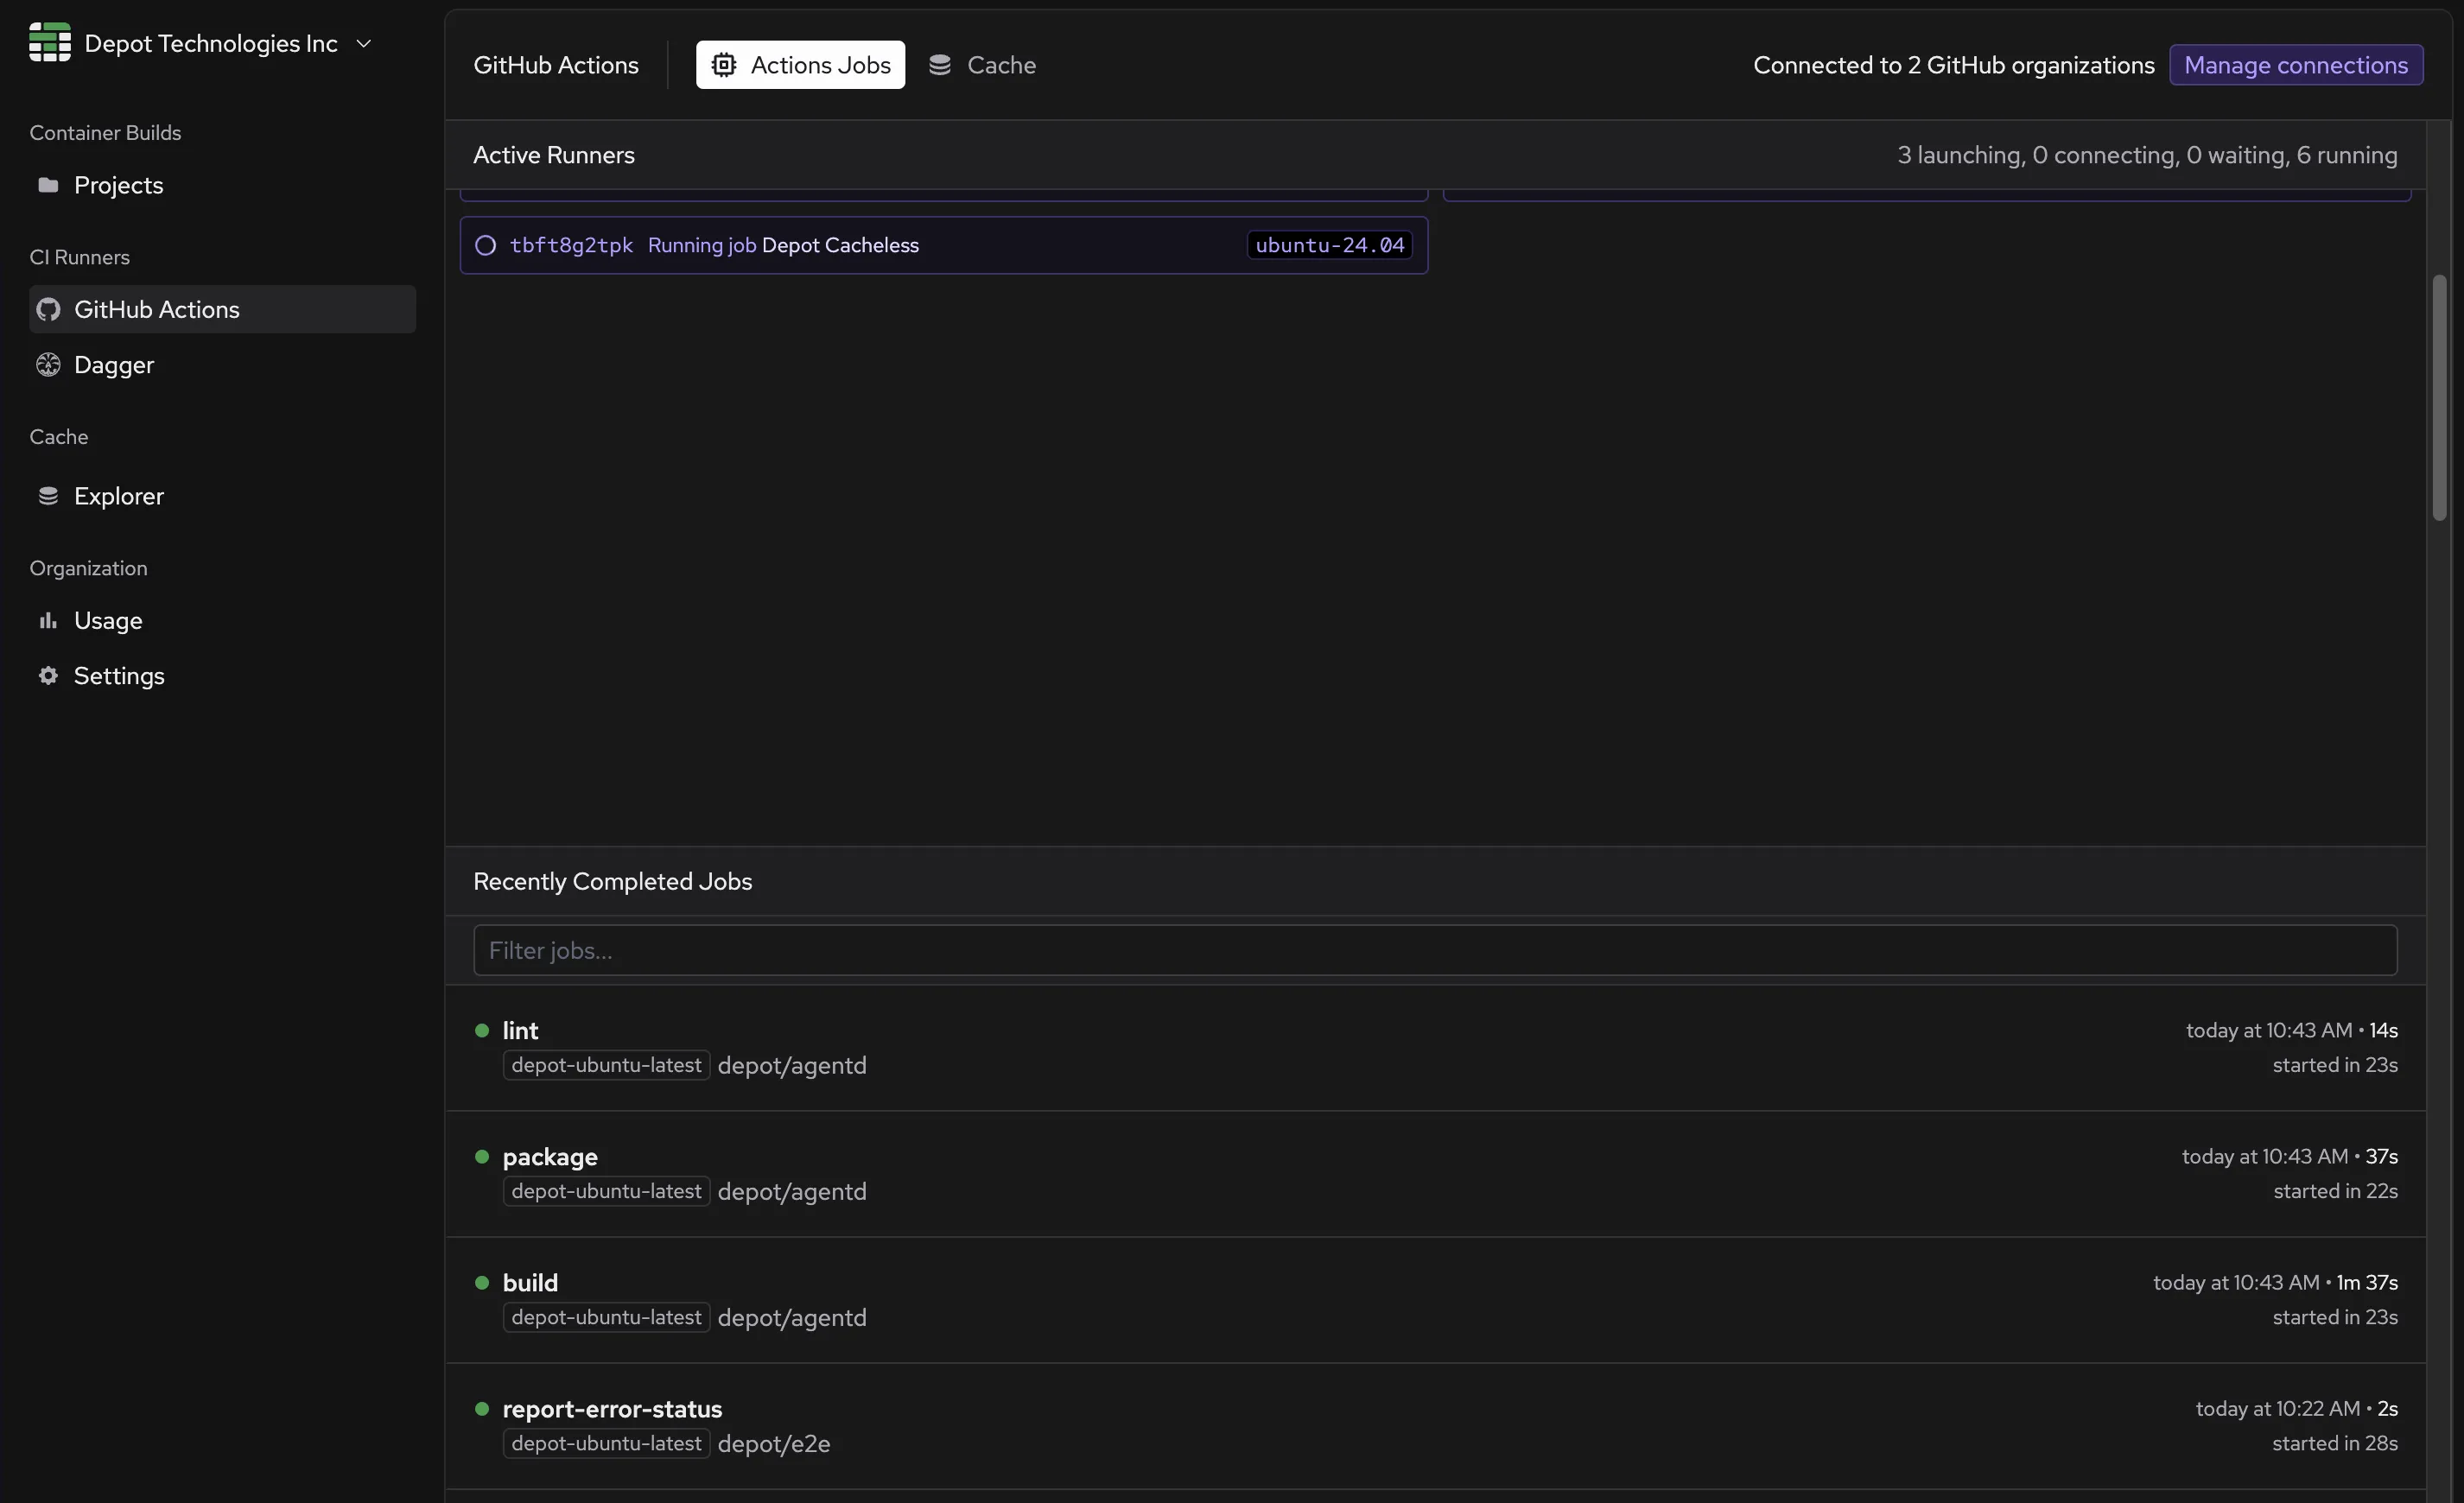The height and width of the screenshot is (1503, 2464).
Task: Click the green status dot for lint
Action: click(x=482, y=1030)
